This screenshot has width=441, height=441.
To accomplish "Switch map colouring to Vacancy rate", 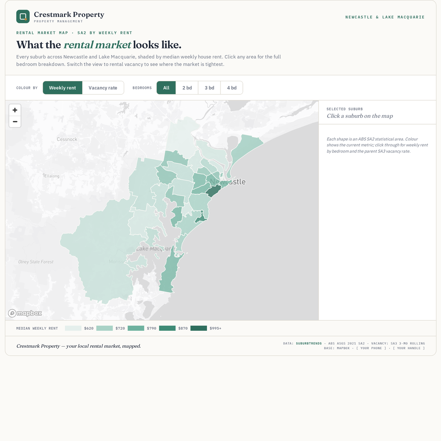I will (103, 88).
